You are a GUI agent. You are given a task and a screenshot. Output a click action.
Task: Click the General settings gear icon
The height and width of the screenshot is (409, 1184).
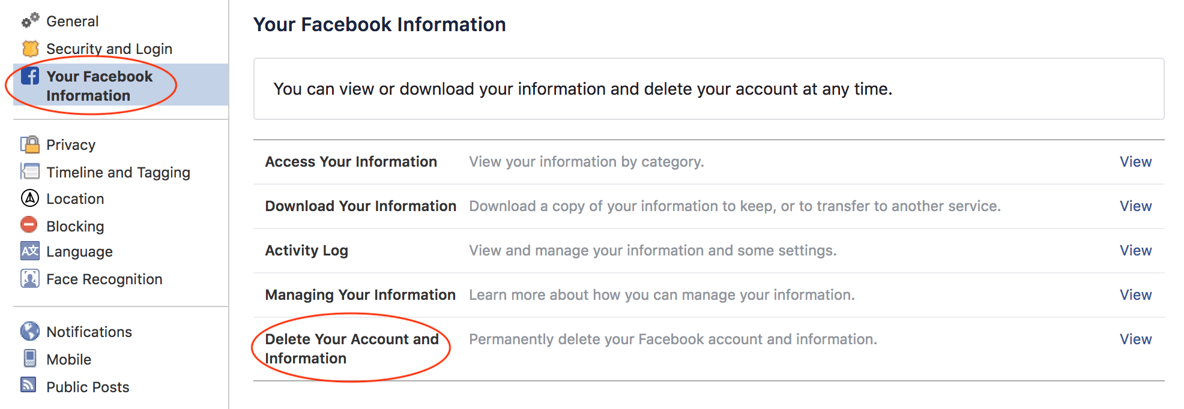pos(29,21)
